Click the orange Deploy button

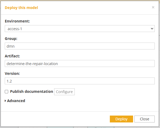pyautogui.click(x=121, y=119)
